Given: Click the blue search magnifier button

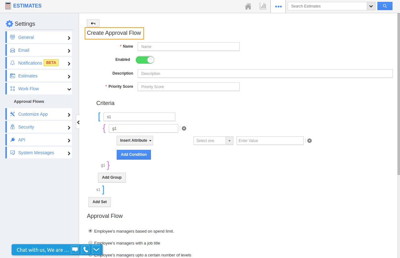Looking at the screenshot, I should click(385, 6).
